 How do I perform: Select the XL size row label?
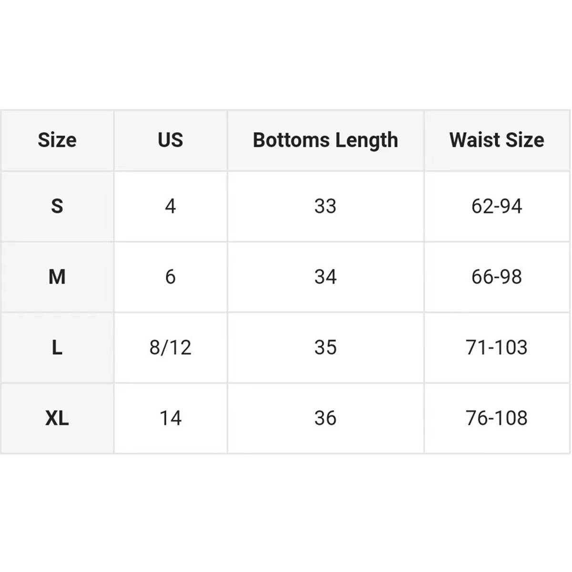tap(57, 418)
